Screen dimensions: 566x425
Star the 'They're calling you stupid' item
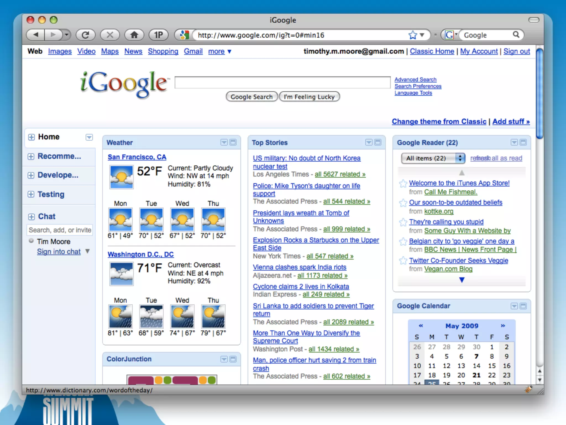[x=403, y=222]
